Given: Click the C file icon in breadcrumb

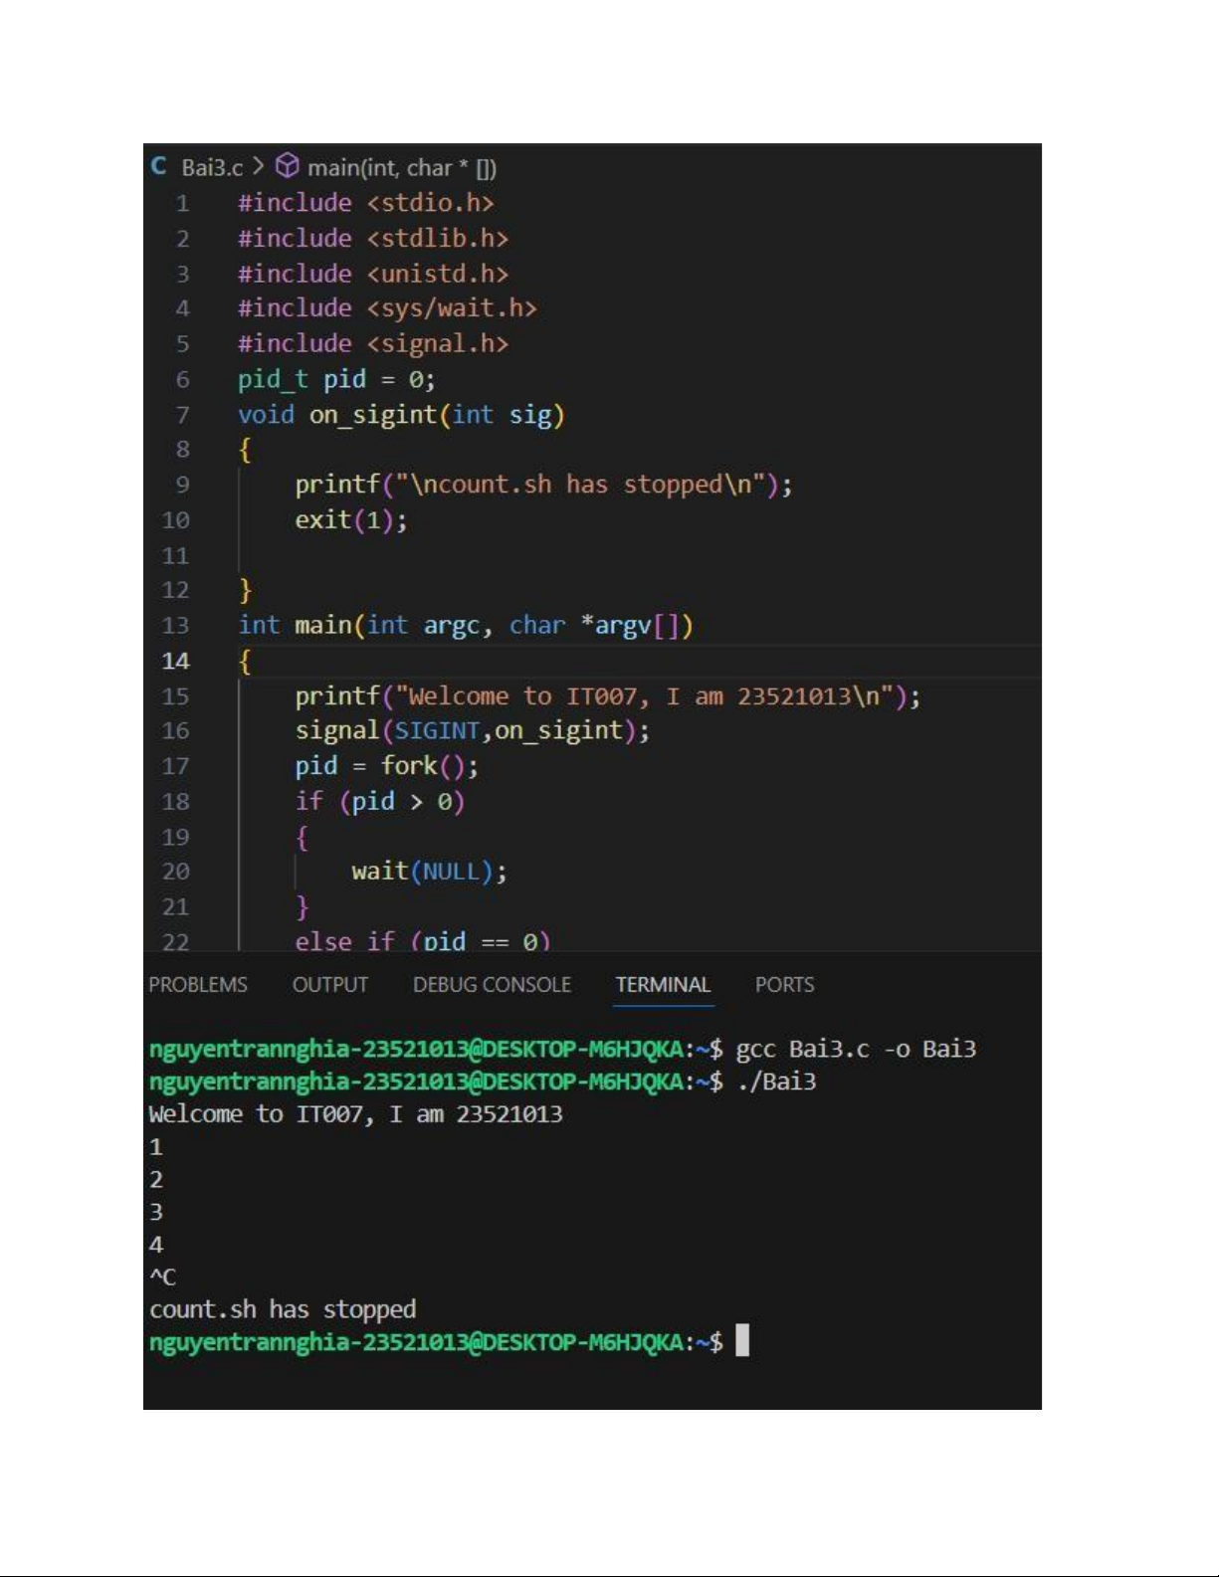Looking at the screenshot, I should tap(159, 166).
